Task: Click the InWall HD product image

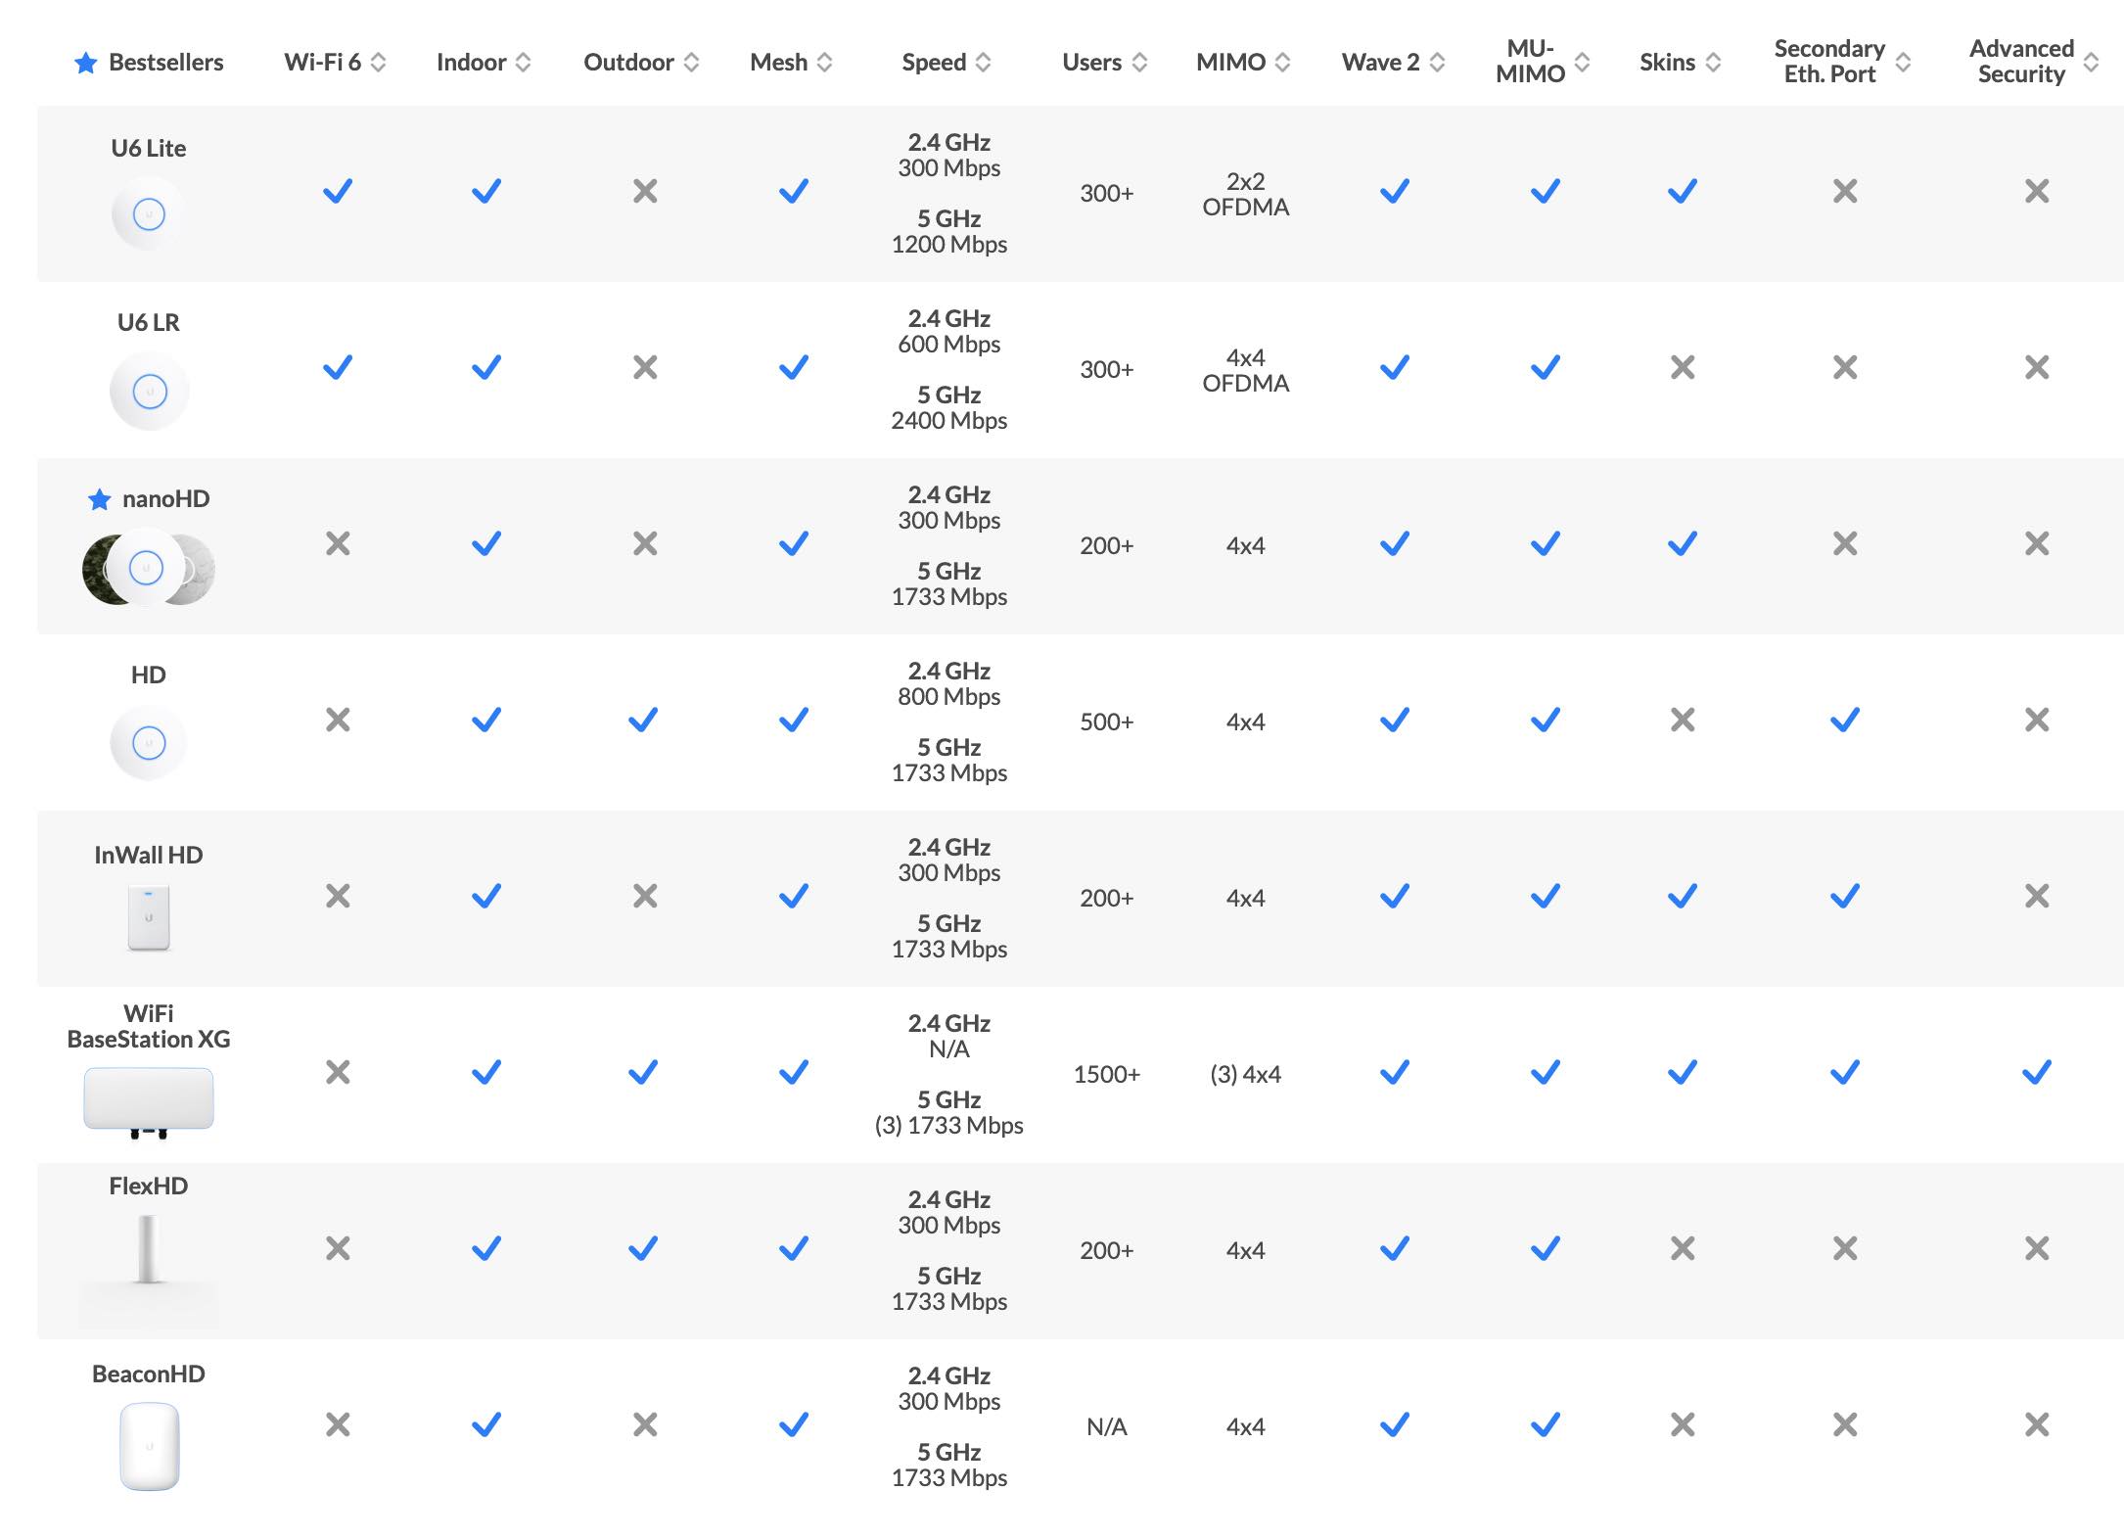Action: tap(149, 917)
